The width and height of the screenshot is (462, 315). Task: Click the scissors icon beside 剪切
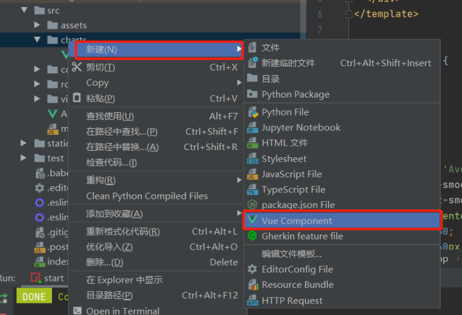click(x=77, y=67)
